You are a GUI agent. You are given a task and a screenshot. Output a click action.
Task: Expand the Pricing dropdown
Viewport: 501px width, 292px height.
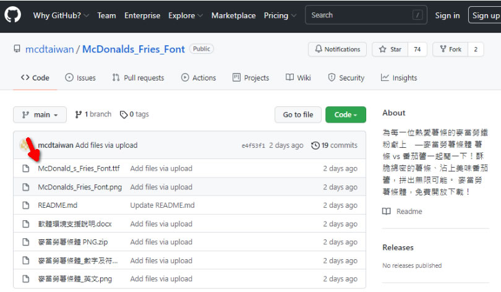pos(280,15)
